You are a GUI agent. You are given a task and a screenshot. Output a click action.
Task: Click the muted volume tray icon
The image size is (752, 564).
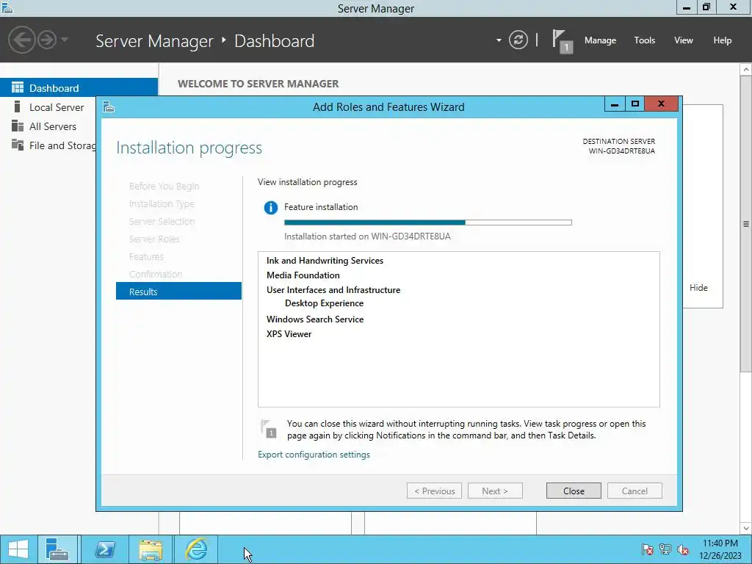pos(682,549)
